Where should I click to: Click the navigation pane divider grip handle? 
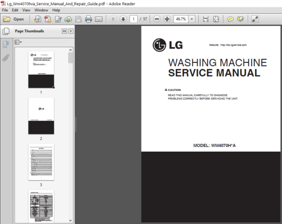(76, 124)
